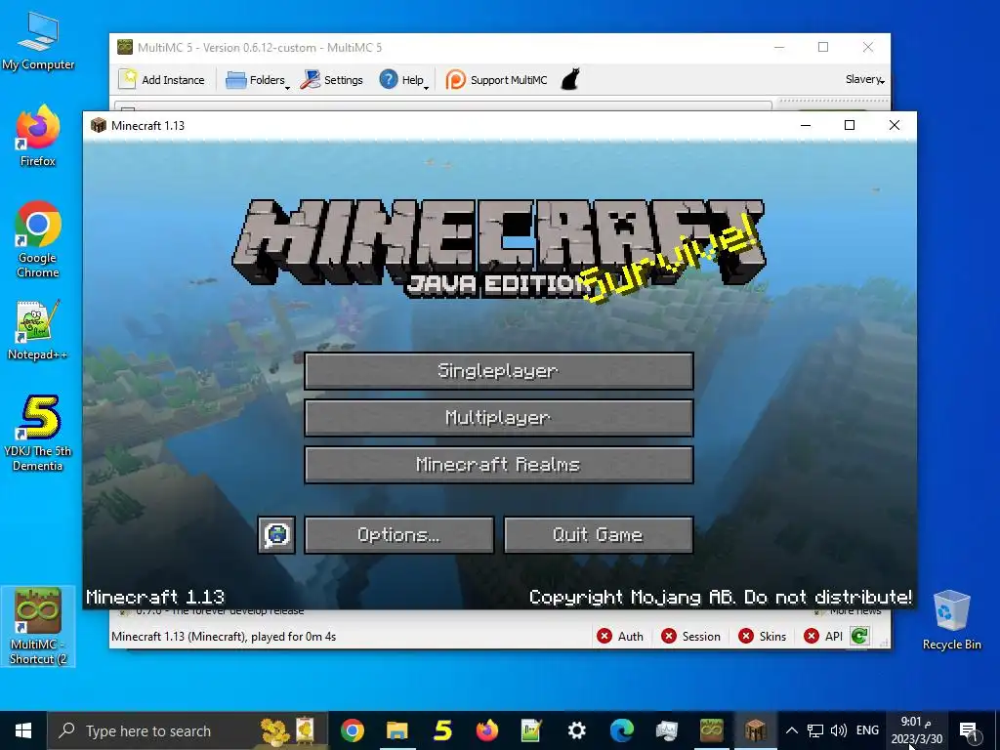Screen dimensions: 1000x750
Task: Check the Session status indicator
Action: click(x=690, y=636)
